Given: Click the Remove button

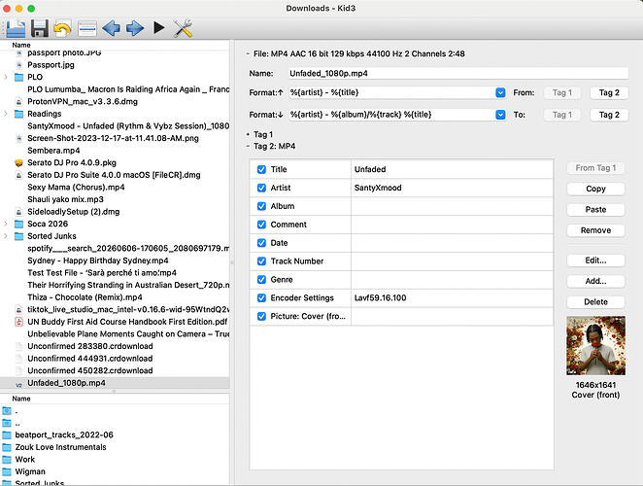Looking at the screenshot, I should (595, 230).
